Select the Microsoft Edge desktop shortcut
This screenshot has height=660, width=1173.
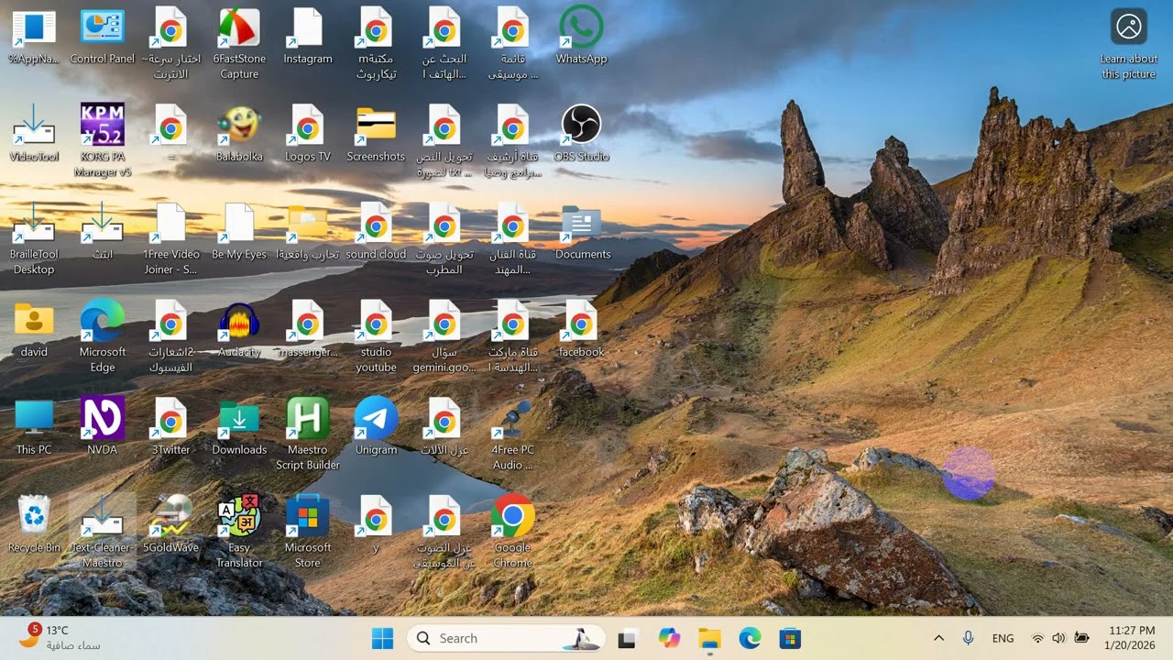(103, 336)
